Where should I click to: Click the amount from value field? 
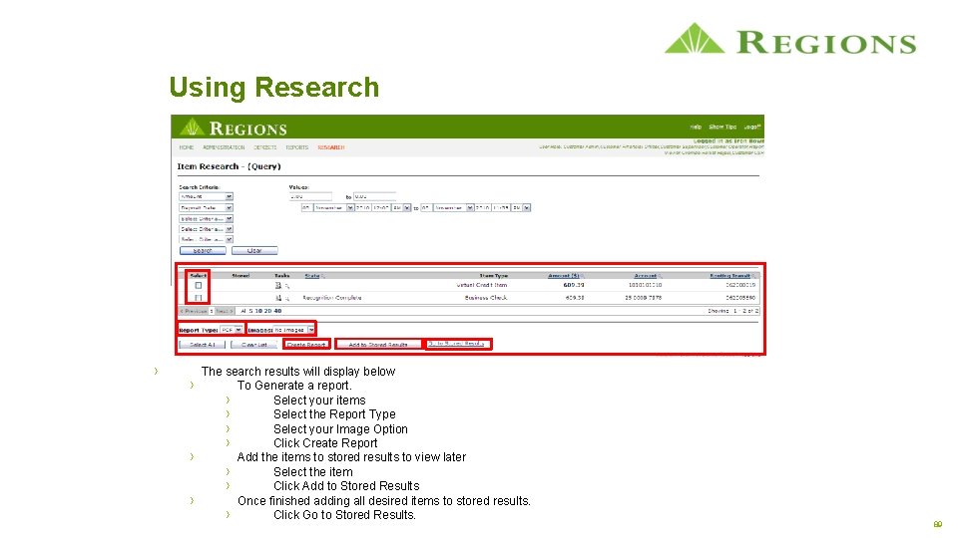(310, 197)
